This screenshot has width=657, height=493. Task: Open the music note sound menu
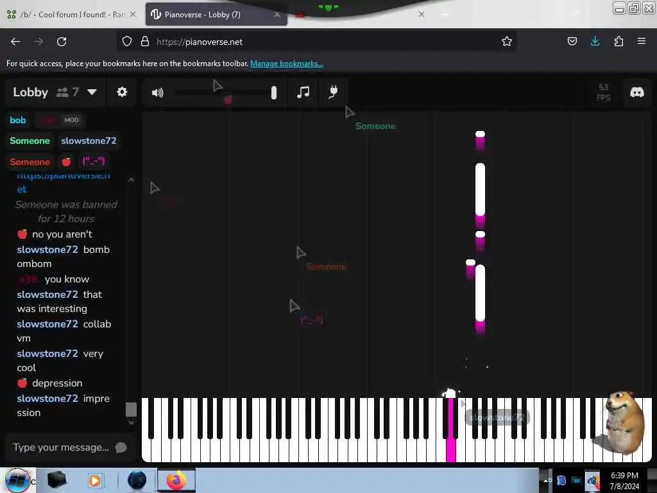coord(303,92)
